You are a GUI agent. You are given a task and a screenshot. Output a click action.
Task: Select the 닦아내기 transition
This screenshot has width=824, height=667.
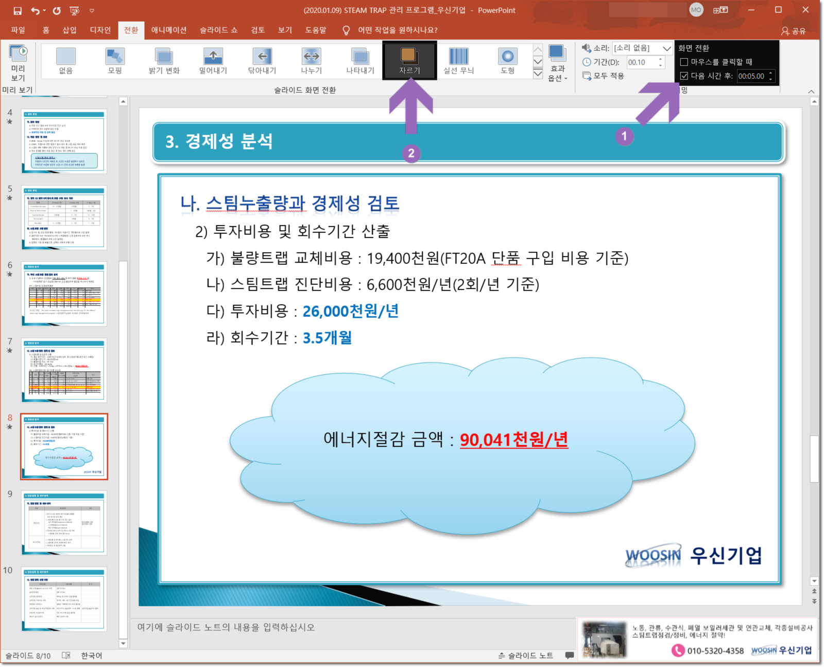(262, 61)
